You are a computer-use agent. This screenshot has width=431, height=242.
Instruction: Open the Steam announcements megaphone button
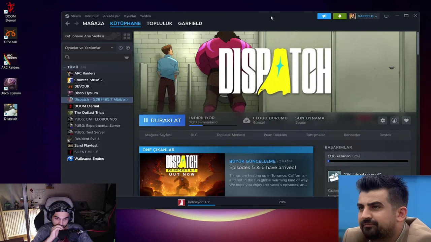tap(324, 16)
